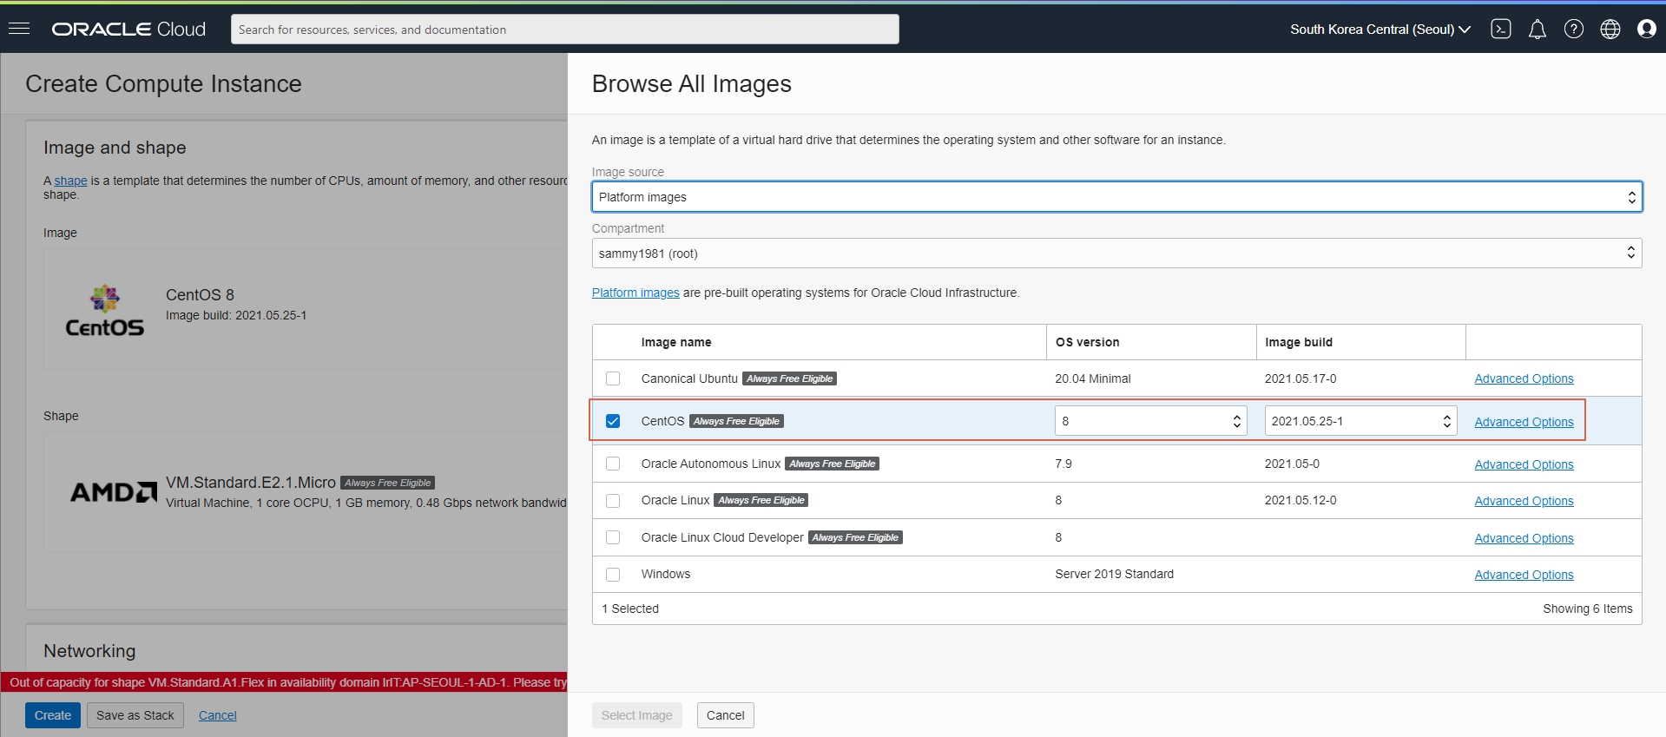Screen dimensions: 1666x737
Task: Uncheck the CentOS image checkbox
Action: [613, 421]
